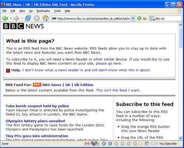Click inside the URL address field
The image size is (184, 148).
tap(93, 19)
